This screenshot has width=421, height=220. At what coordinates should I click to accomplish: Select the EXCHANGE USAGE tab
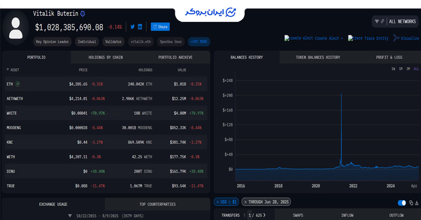53,205
